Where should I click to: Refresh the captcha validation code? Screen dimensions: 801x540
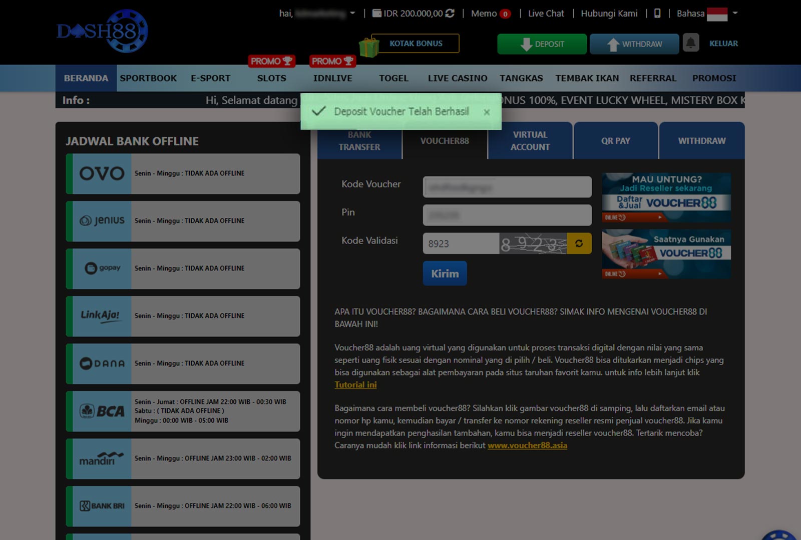point(579,243)
